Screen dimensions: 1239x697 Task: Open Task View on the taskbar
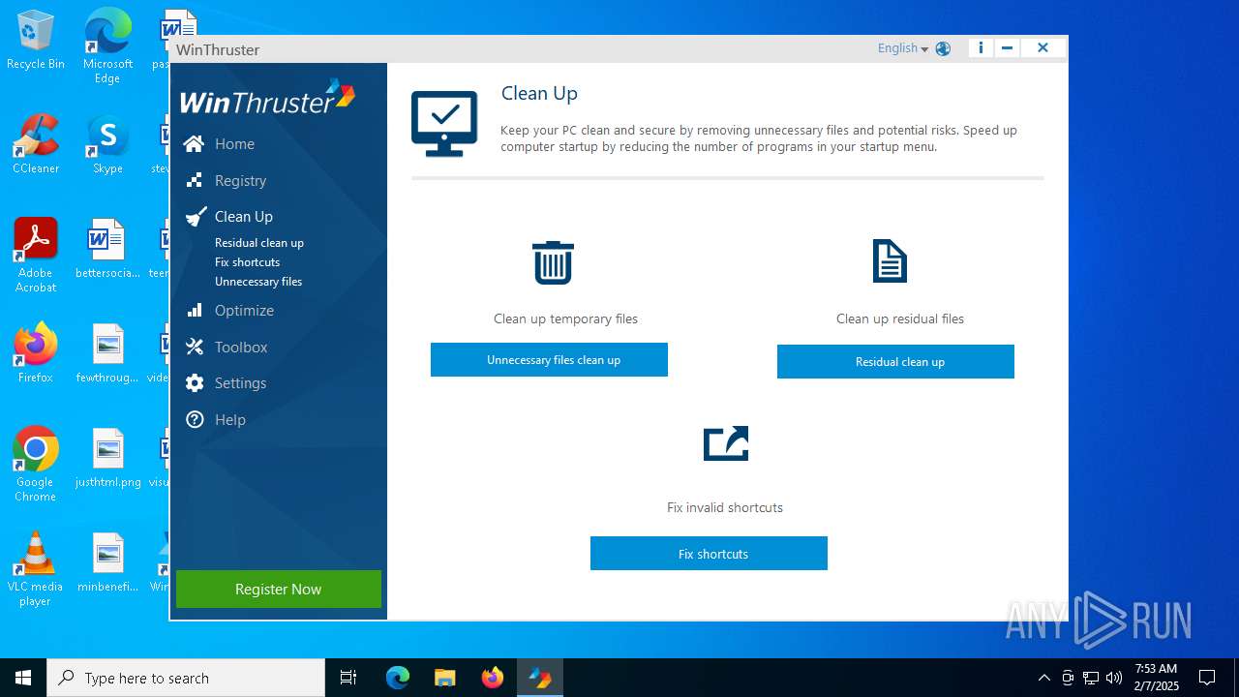(x=348, y=678)
